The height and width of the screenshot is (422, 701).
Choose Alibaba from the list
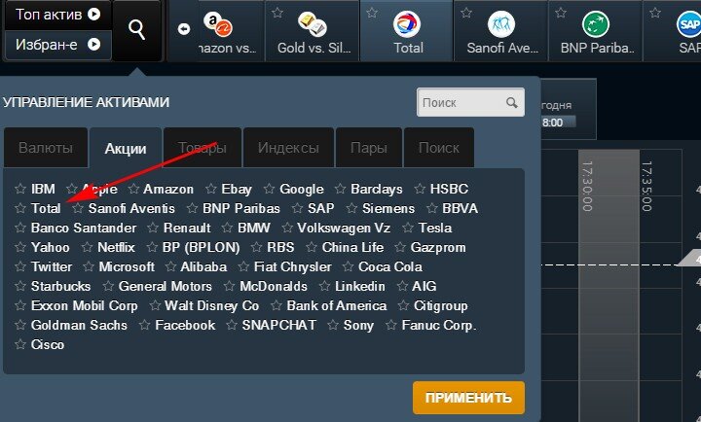click(x=203, y=266)
